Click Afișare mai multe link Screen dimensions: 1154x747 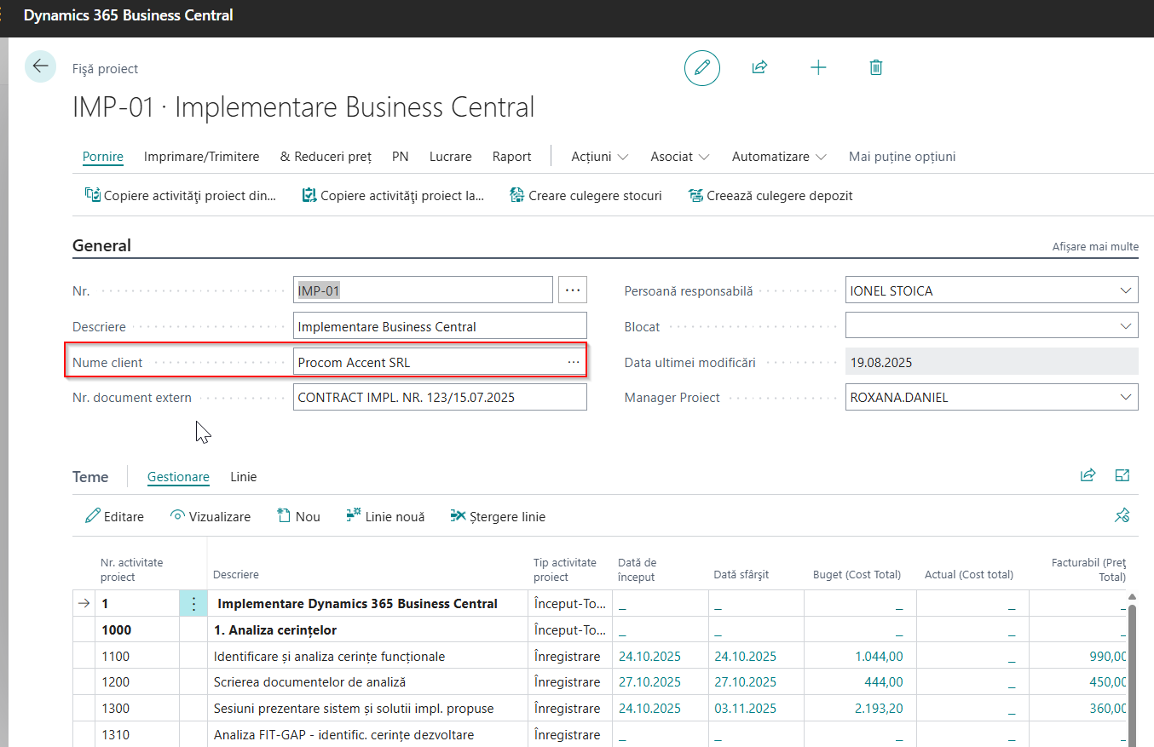pyautogui.click(x=1095, y=247)
